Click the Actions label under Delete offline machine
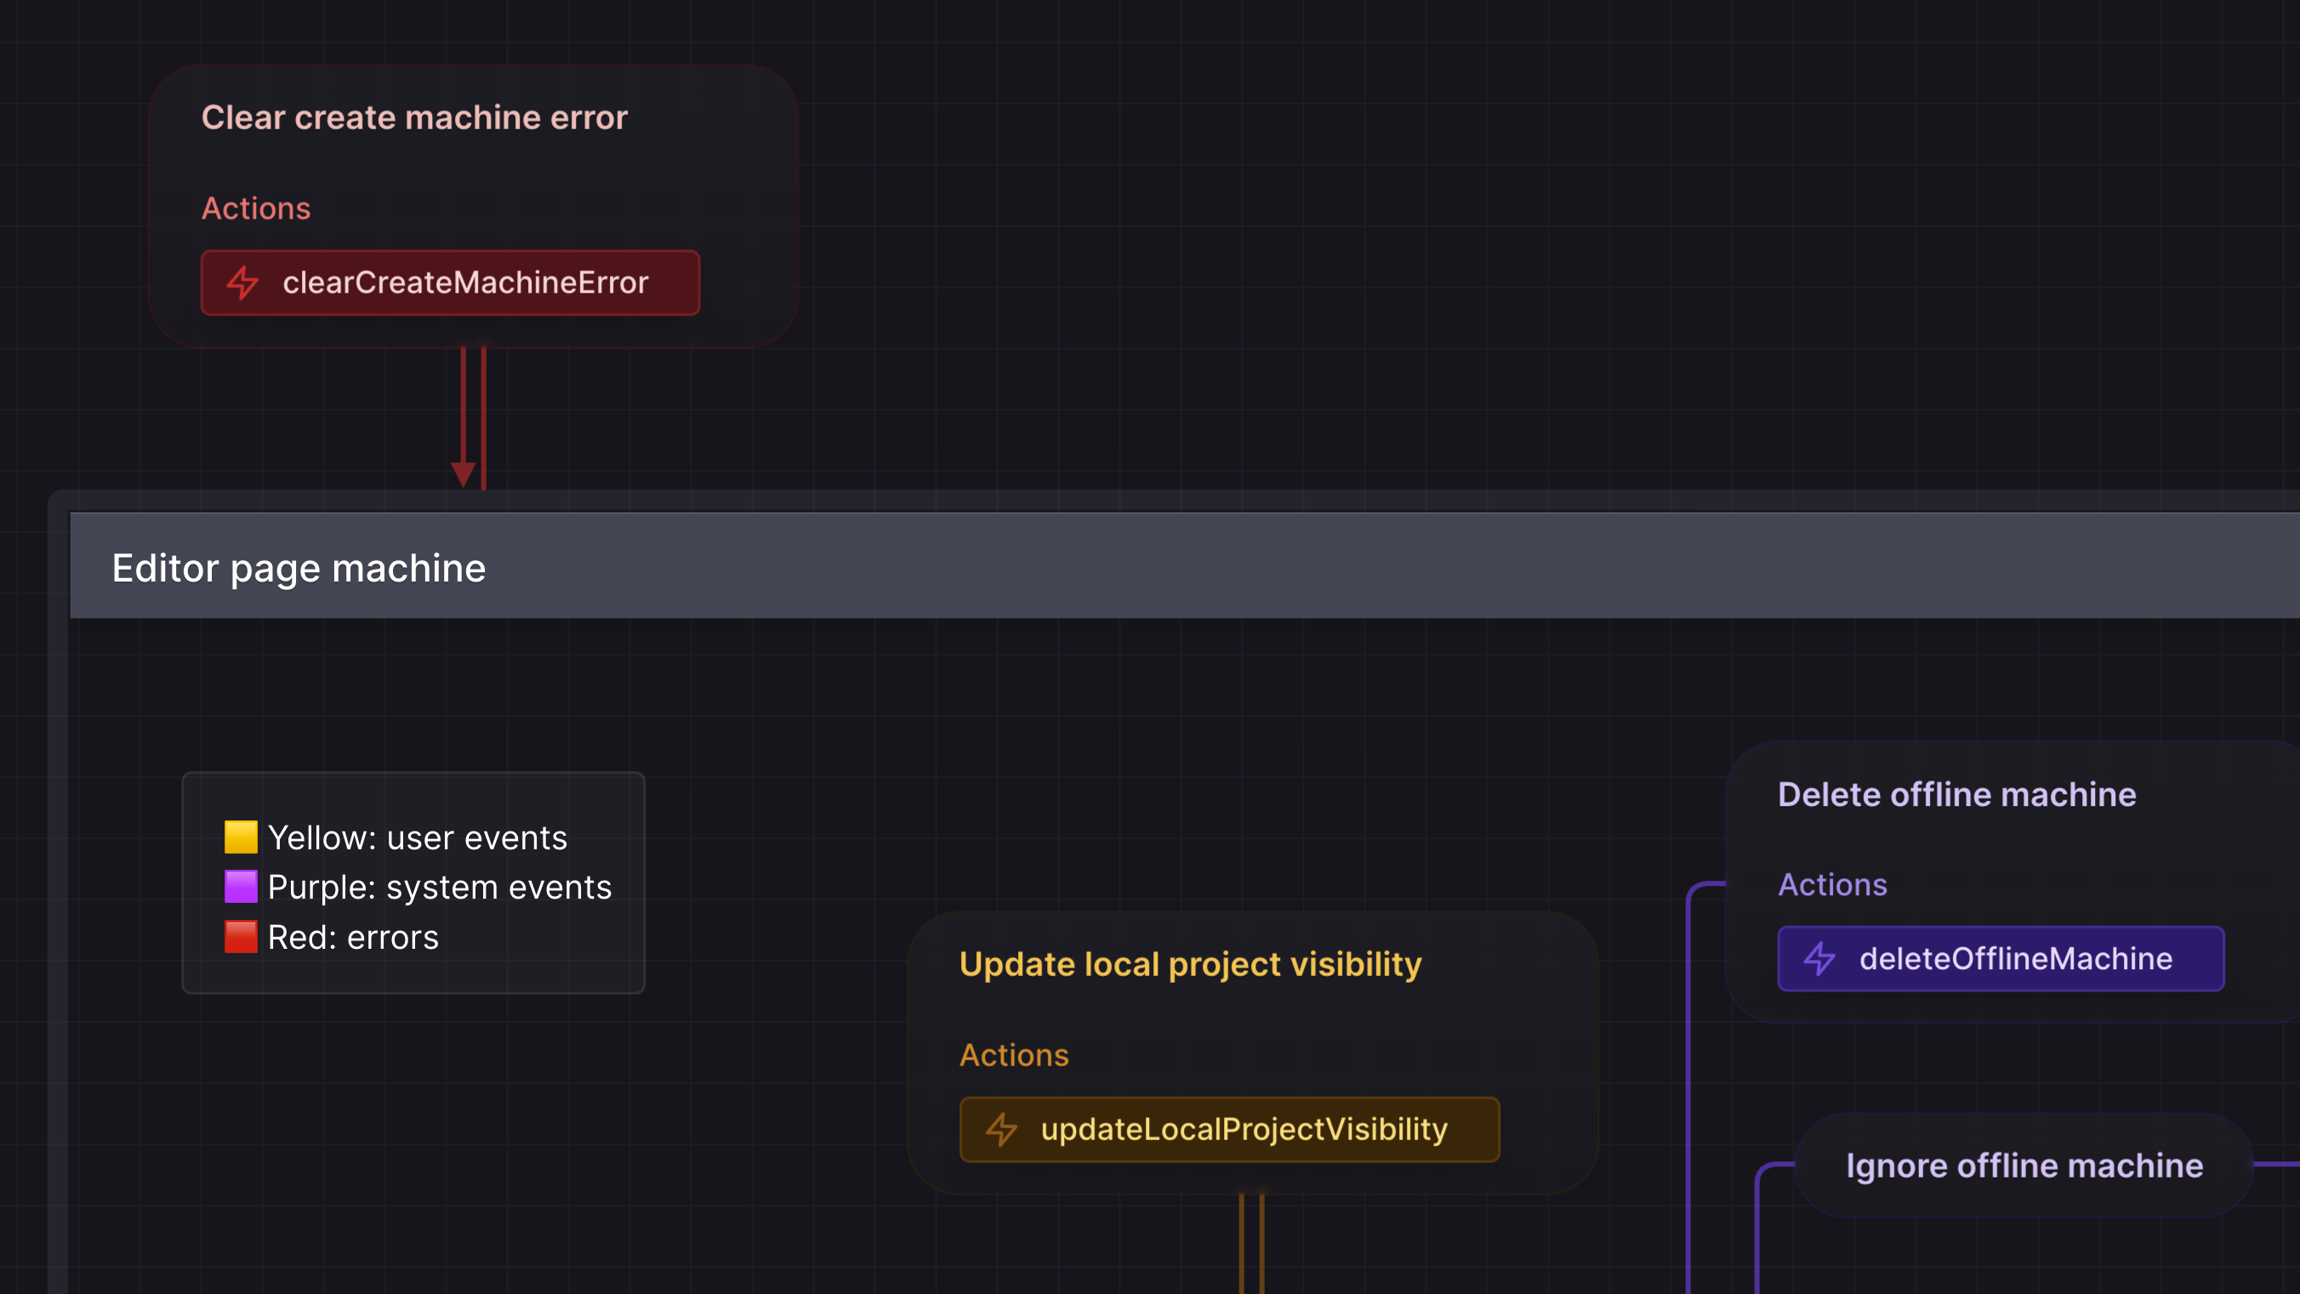The width and height of the screenshot is (2300, 1294). tap(1832, 884)
